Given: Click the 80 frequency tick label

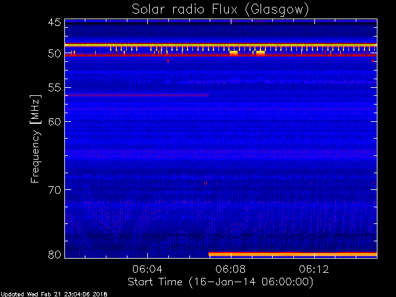Looking at the screenshot, I should coord(54,254).
